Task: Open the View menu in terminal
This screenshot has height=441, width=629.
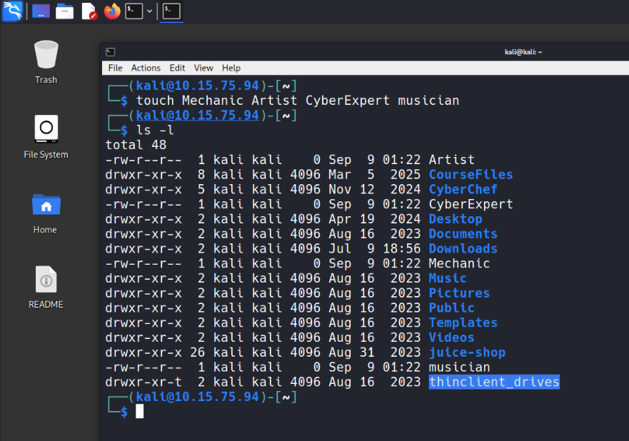Action: (x=203, y=68)
